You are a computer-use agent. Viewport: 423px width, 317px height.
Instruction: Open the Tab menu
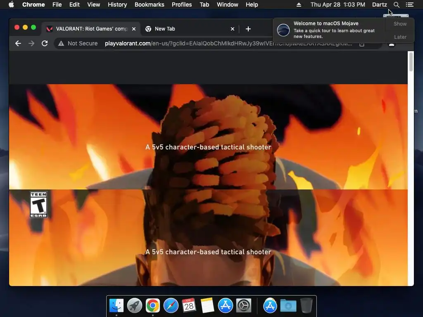point(204,5)
